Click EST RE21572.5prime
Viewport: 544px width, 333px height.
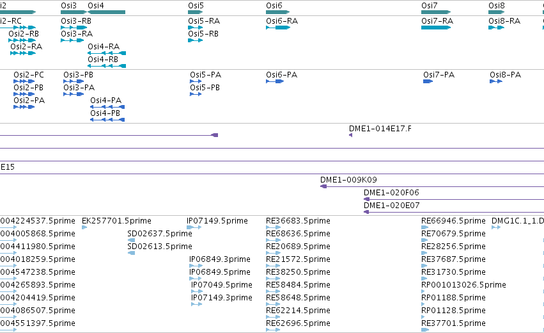(298, 259)
